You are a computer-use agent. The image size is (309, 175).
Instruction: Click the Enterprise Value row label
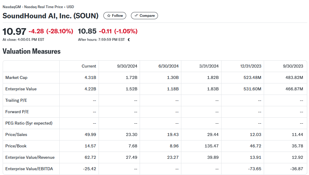21,89
